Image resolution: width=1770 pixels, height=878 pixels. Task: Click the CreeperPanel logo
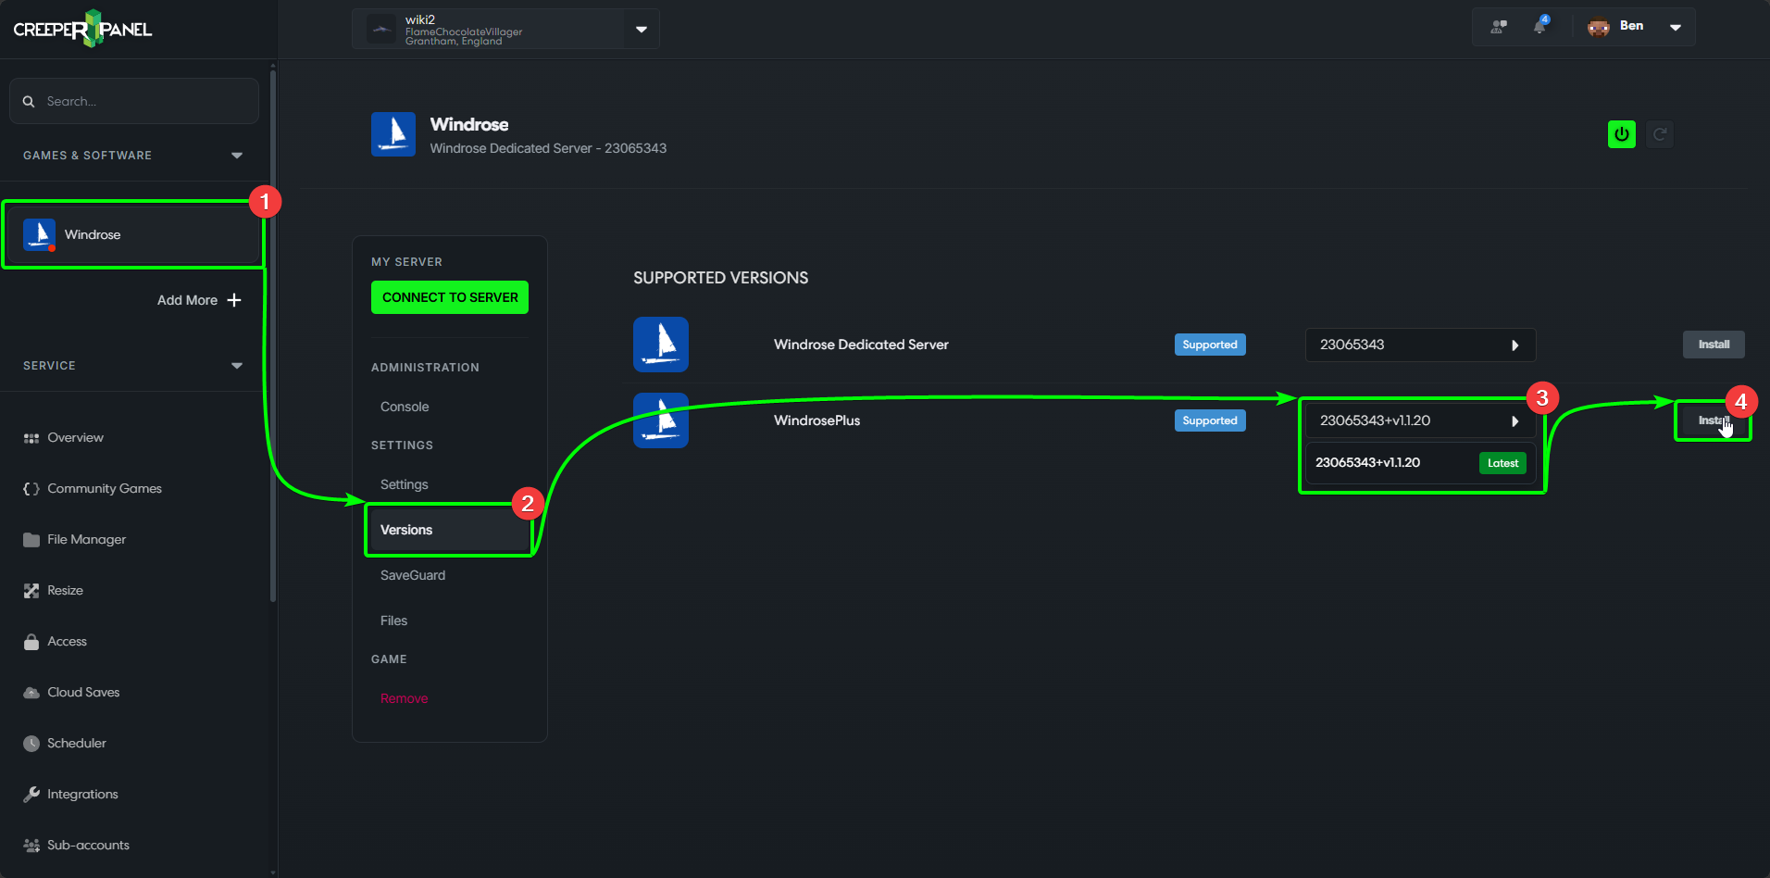(x=82, y=29)
